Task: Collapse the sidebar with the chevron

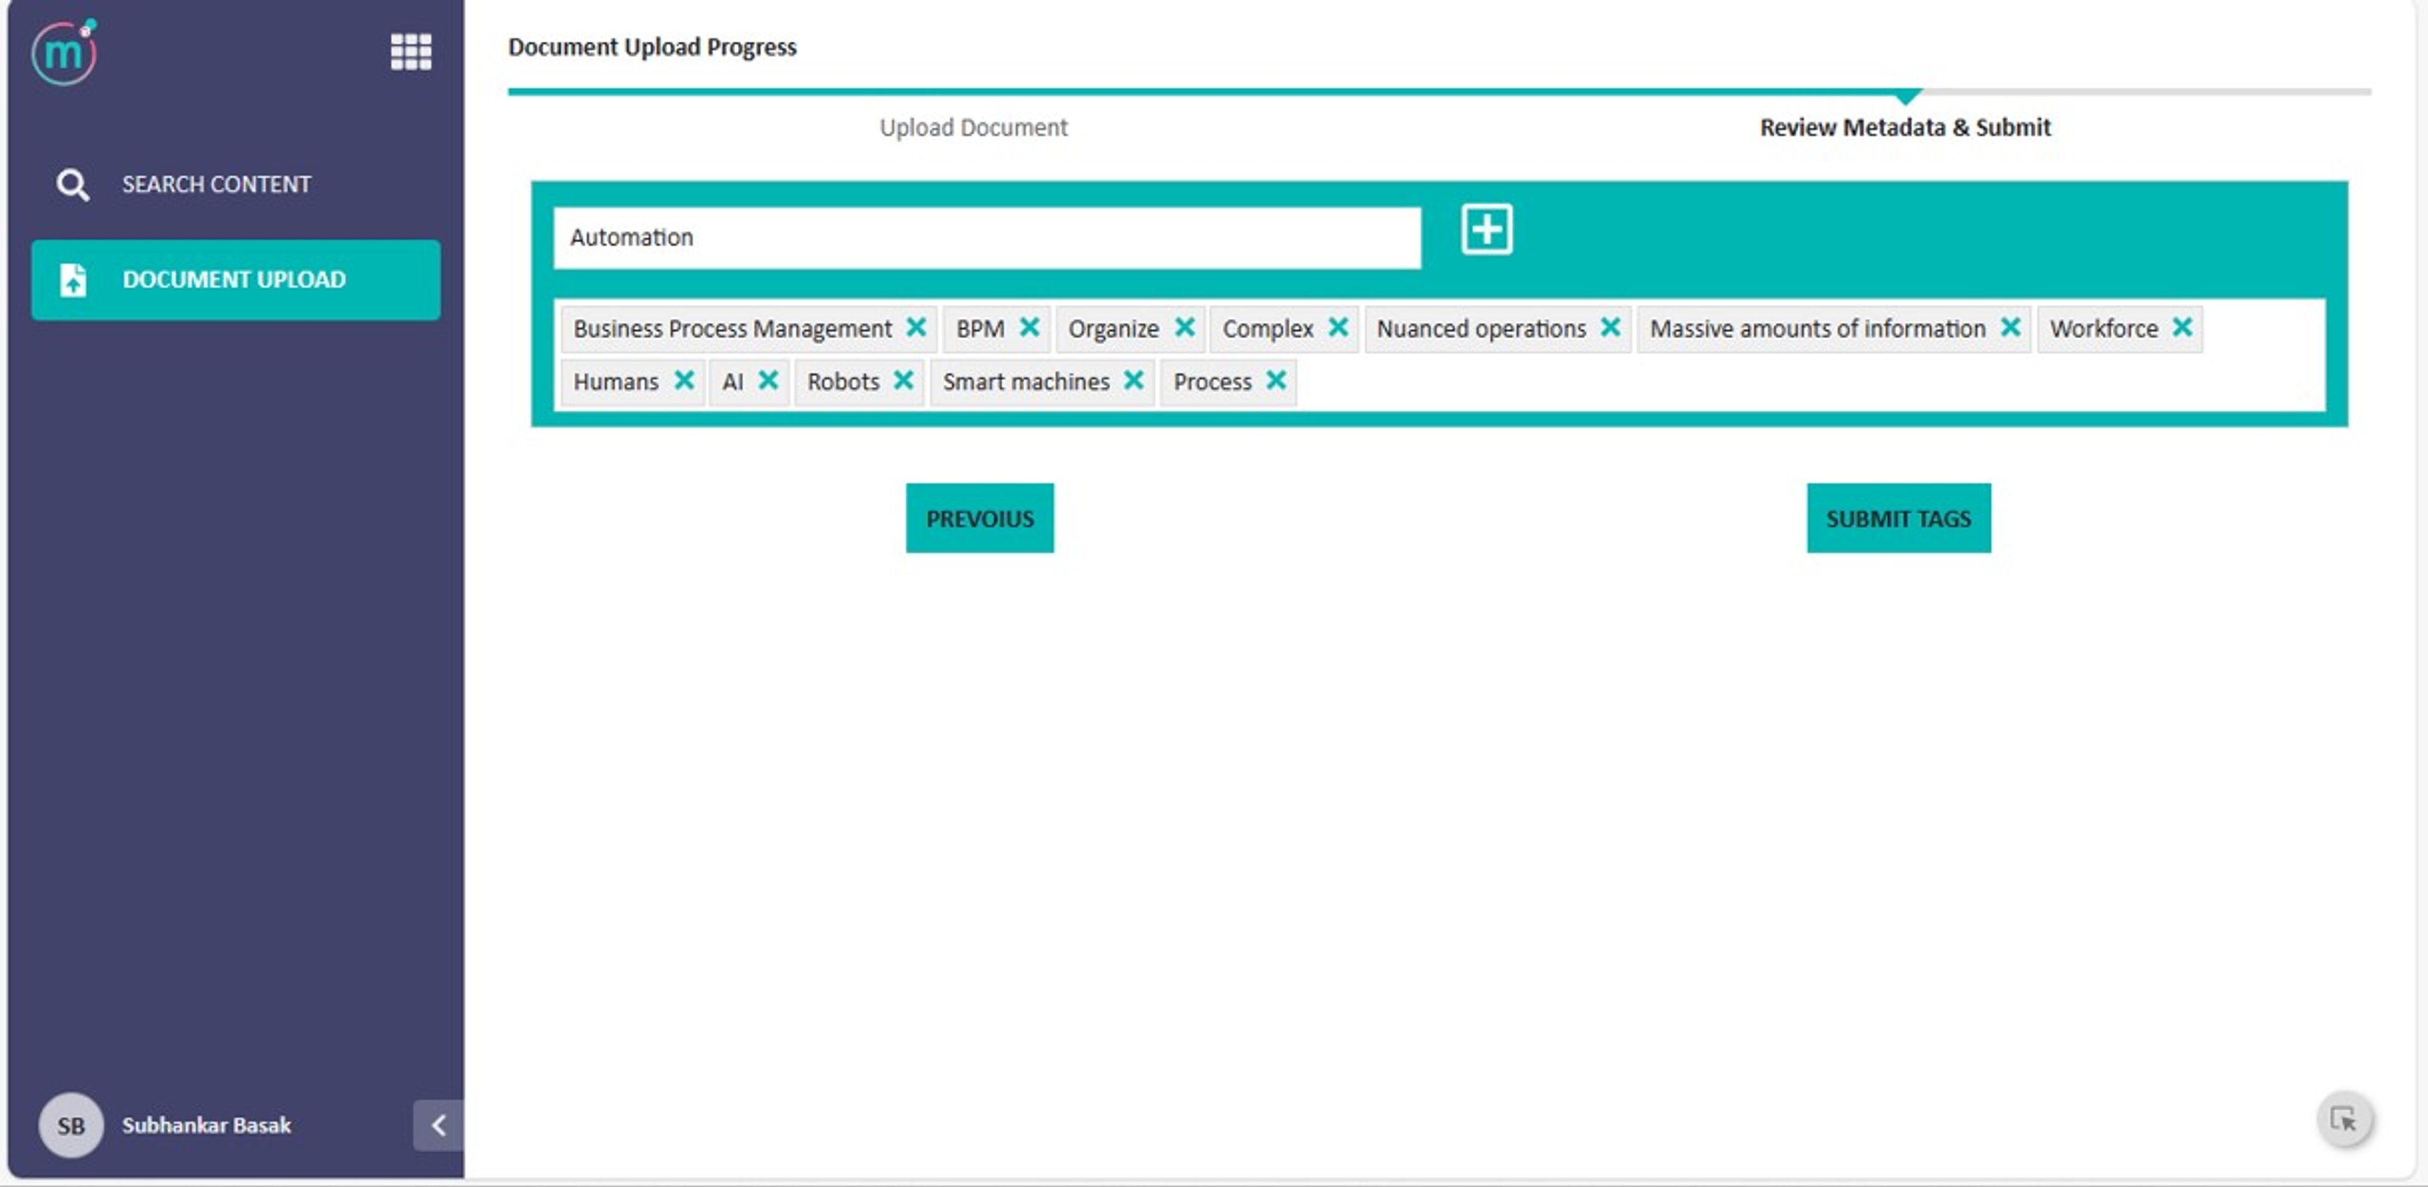Action: (x=438, y=1125)
